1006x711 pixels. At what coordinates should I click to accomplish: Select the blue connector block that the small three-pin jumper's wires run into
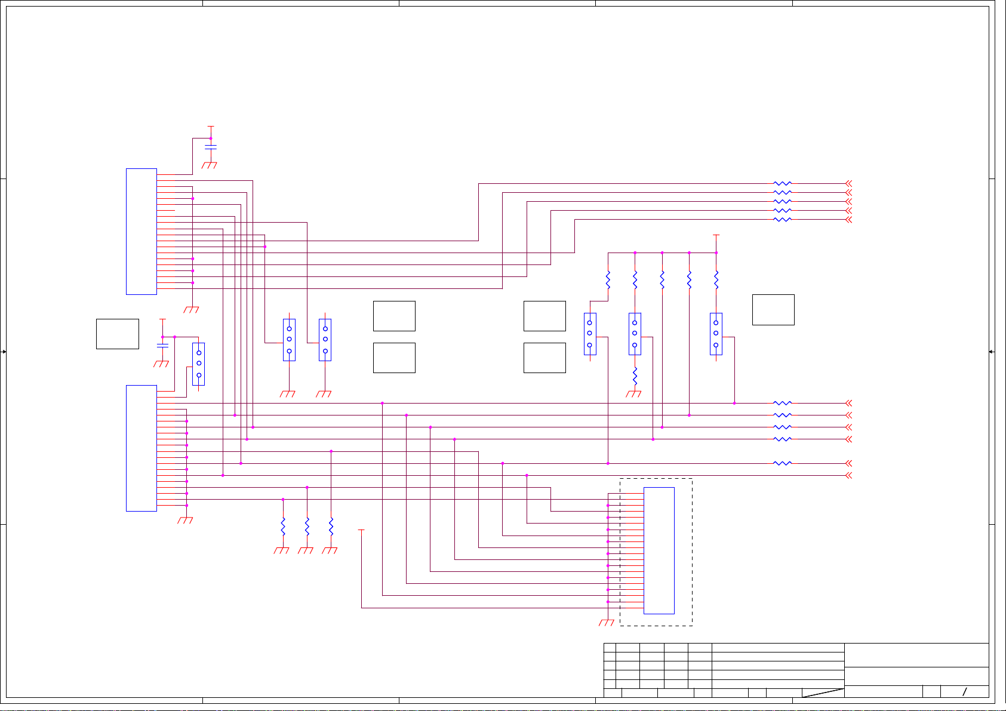tap(141, 448)
